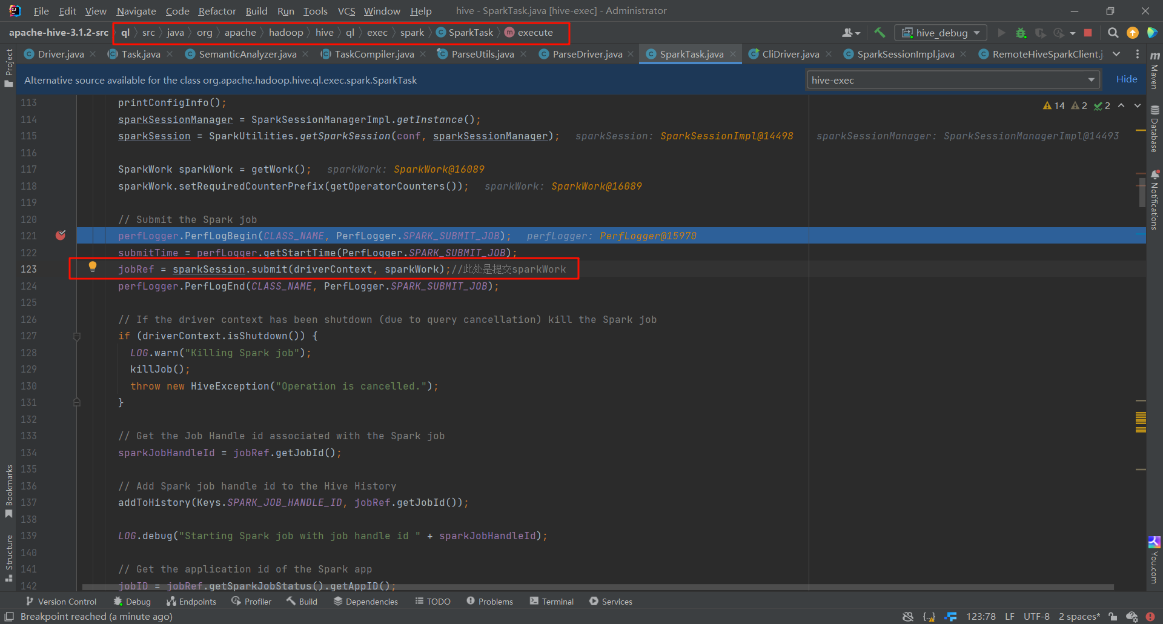Screen dimensions: 1163x624
Task: Open the colorful plugin icon at toolbar end
Action: 1152,33
